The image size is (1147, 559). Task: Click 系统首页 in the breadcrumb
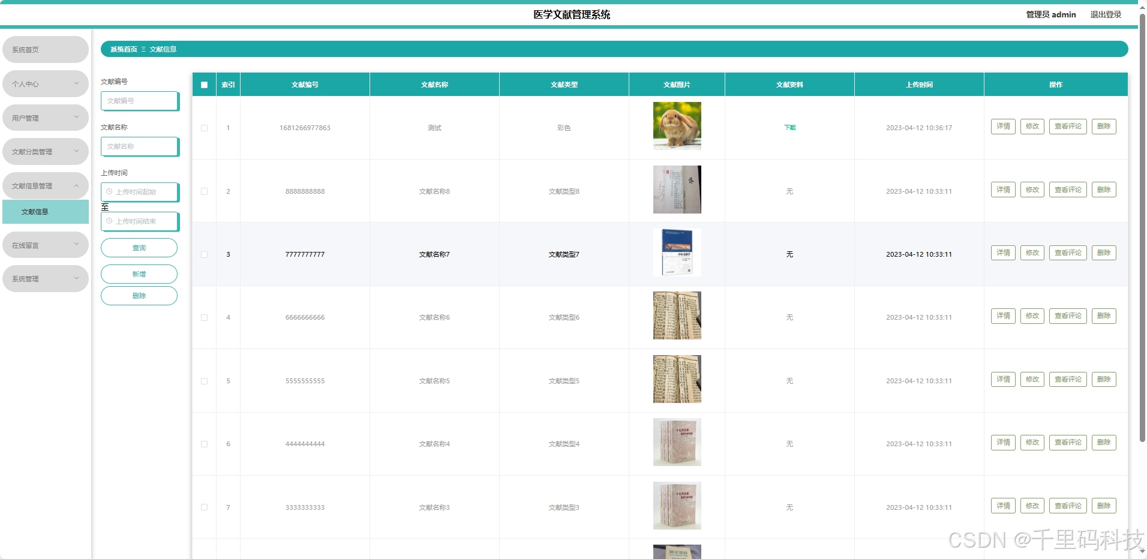tap(124, 49)
